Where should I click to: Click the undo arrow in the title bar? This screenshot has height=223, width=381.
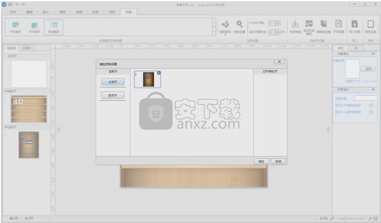pyautogui.click(x=17, y=4)
